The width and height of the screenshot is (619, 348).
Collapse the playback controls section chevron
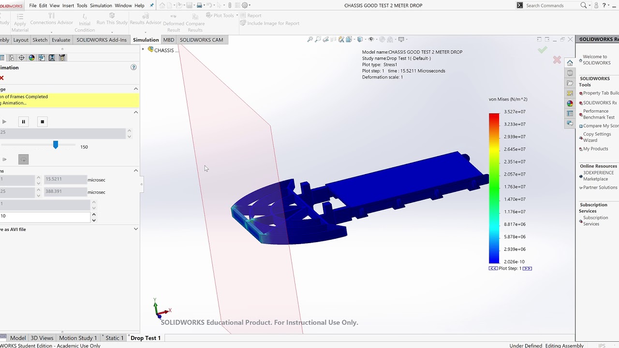(136, 112)
